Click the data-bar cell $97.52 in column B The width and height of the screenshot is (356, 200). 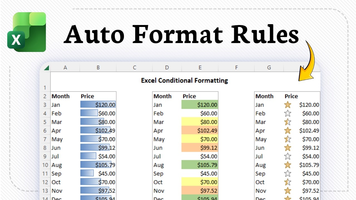click(x=98, y=191)
